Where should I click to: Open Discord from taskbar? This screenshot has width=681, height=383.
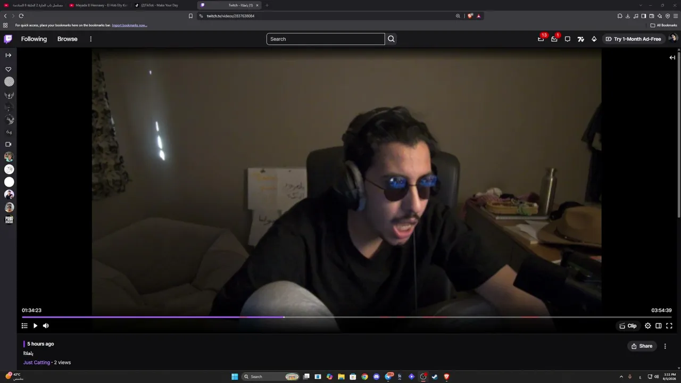(376, 377)
